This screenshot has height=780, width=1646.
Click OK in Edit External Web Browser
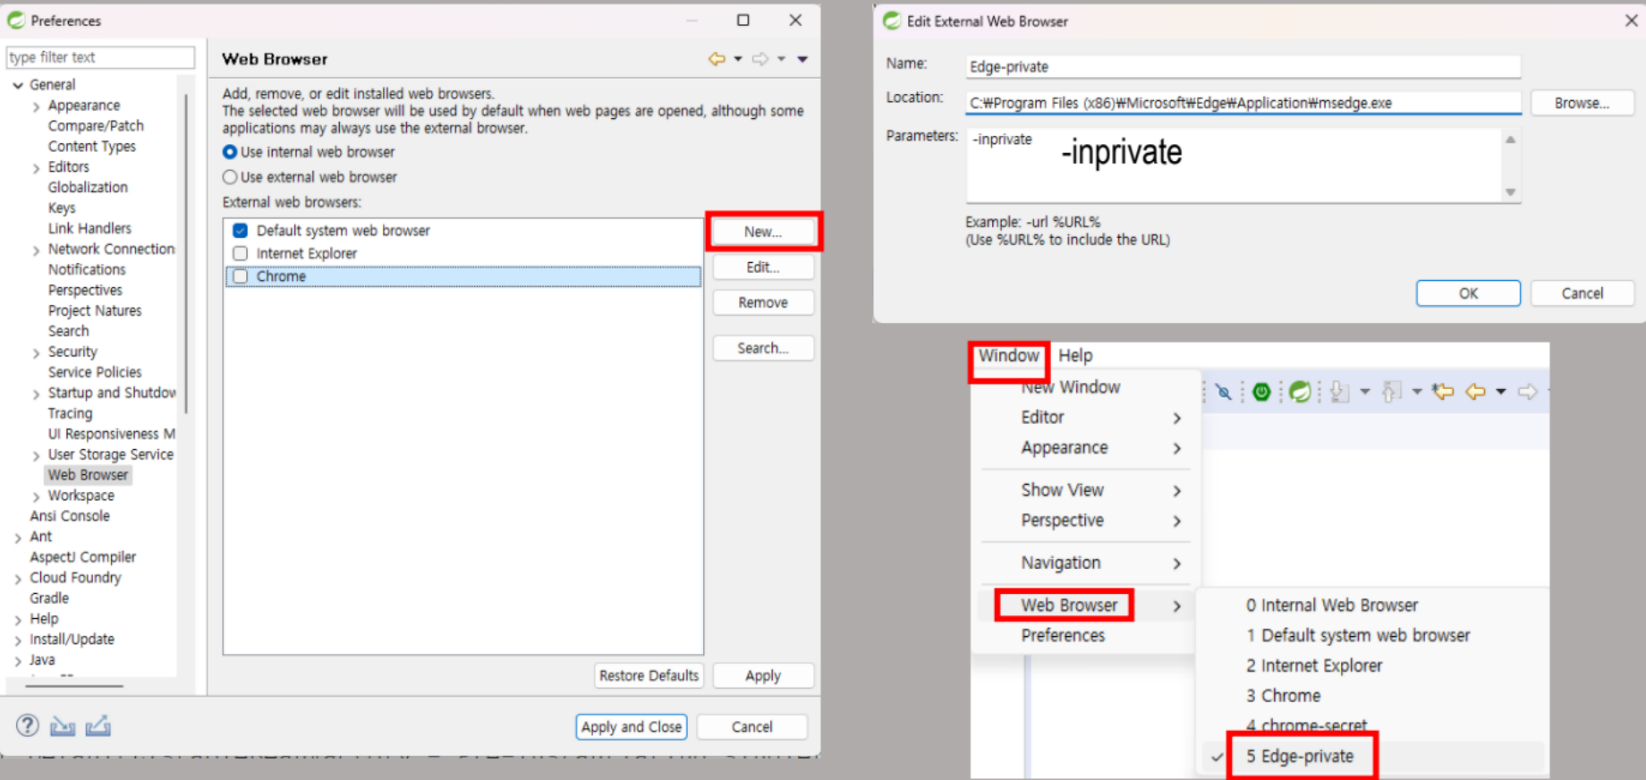1468,293
